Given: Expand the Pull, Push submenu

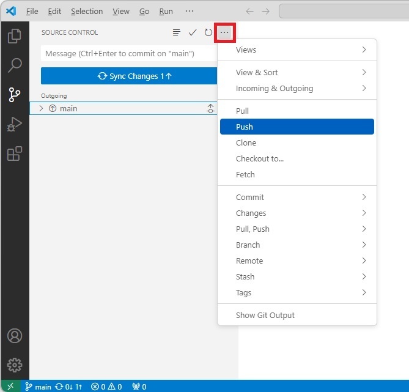Looking at the screenshot, I should (297, 229).
